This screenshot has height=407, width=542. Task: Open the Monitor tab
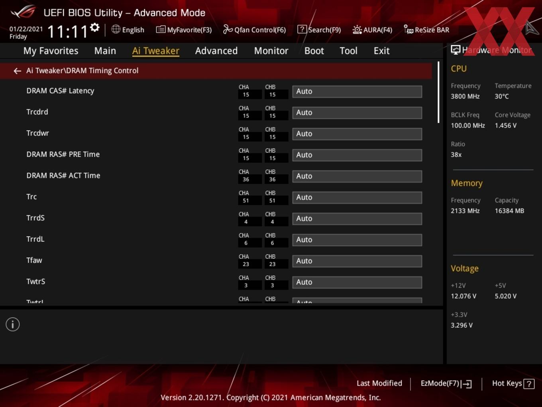coord(271,51)
